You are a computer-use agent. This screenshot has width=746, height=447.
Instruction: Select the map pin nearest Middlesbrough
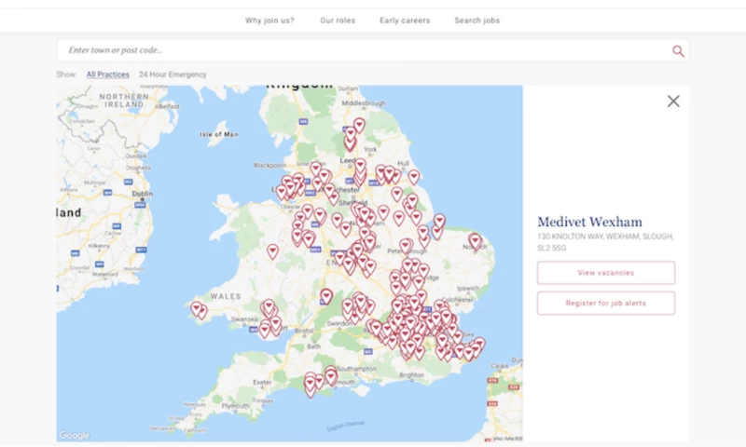coord(359,125)
